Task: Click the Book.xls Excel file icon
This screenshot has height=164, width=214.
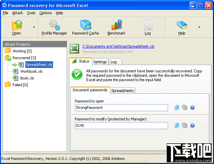Action: pos(16,78)
